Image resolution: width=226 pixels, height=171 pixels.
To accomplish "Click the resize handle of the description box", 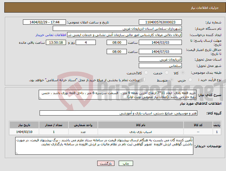I will point(40,98).
